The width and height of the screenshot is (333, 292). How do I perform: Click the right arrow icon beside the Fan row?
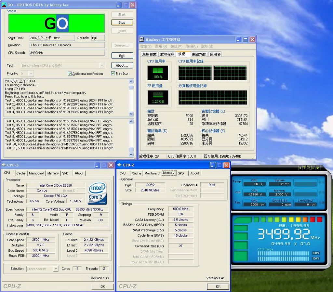[x=323, y=203]
